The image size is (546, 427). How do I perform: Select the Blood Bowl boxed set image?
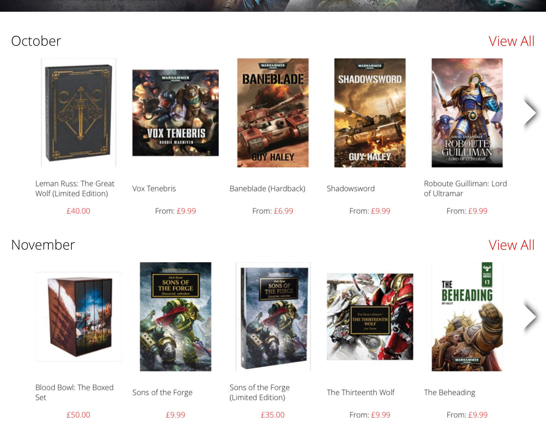coord(79,317)
